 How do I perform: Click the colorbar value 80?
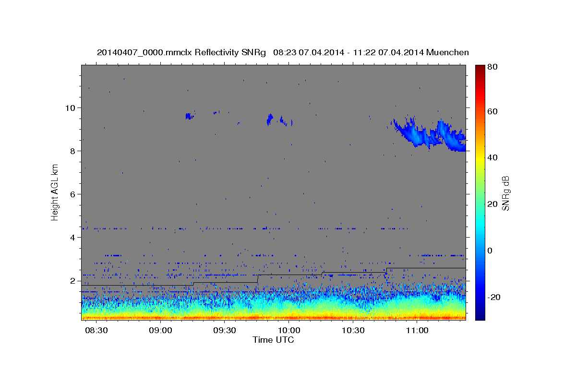[493, 67]
